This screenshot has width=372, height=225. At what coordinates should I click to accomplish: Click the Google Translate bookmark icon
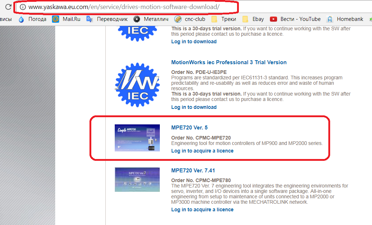click(x=89, y=19)
